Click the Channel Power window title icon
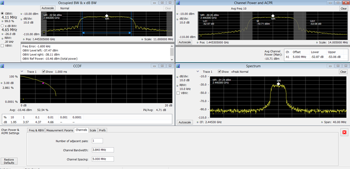The width and height of the screenshot is (350, 169). [178, 3]
